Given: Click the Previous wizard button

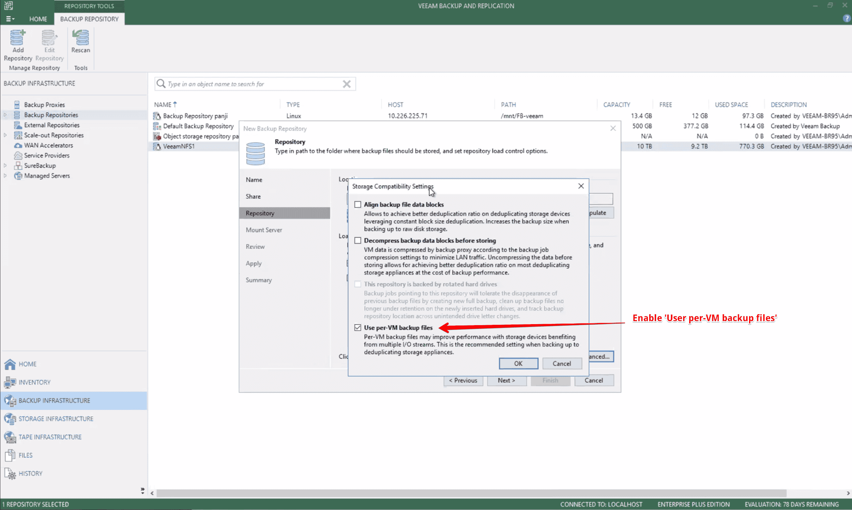Looking at the screenshot, I should click(463, 380).
